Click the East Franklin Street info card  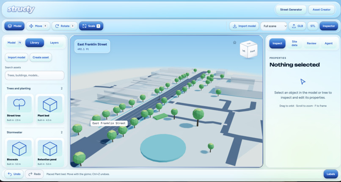92,46
